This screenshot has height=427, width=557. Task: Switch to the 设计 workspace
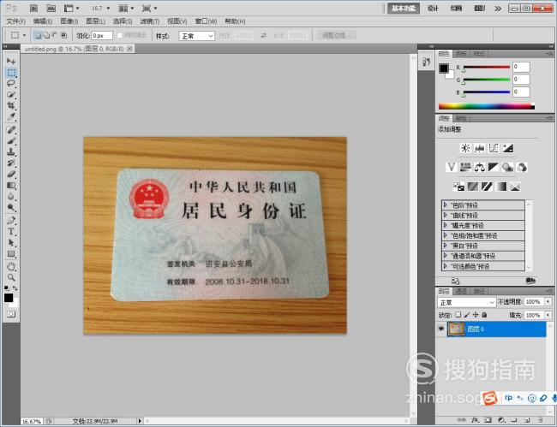coord(433,9)
